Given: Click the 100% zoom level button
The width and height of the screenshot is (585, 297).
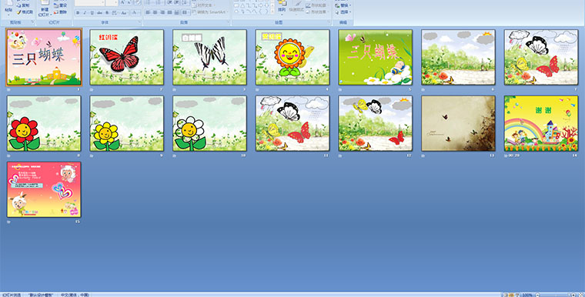Looking at the screenshot, I should (527, 295).
